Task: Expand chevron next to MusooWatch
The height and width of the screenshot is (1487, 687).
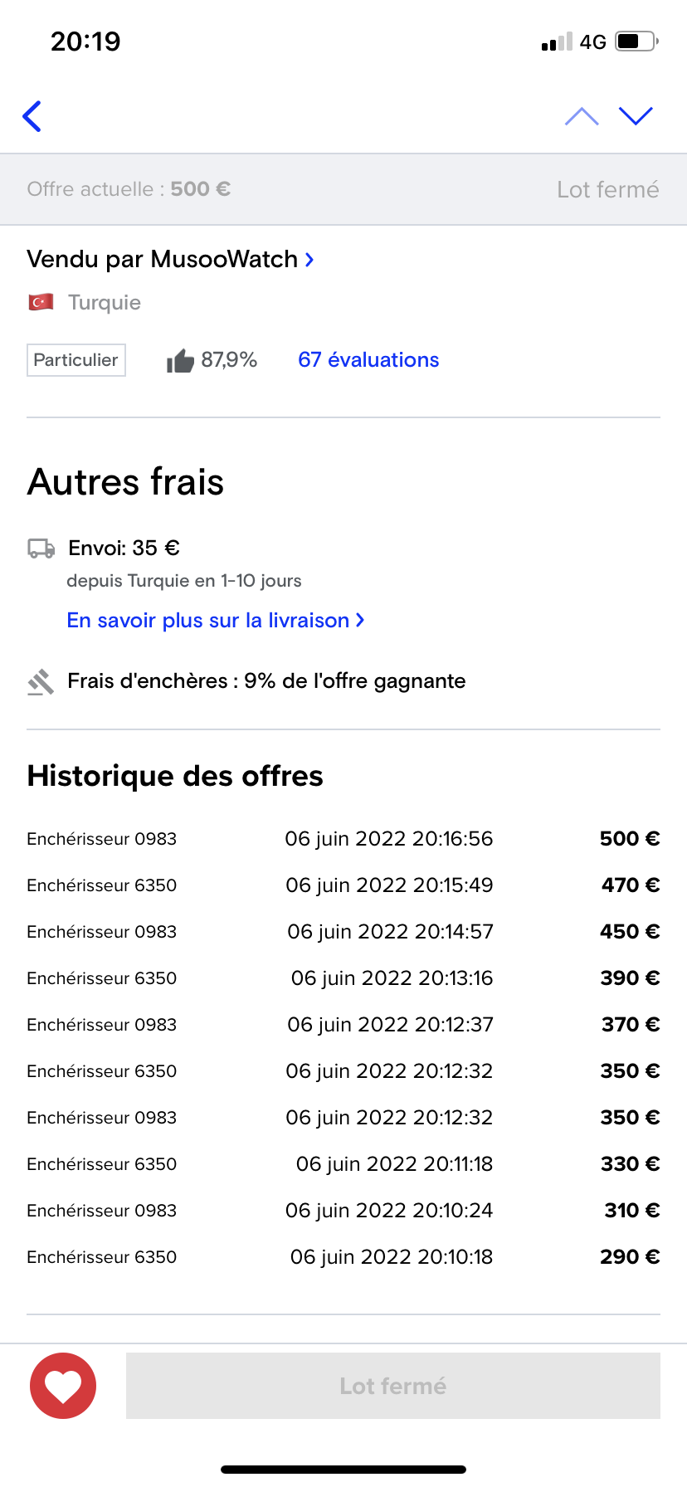Action: (309, 260)
